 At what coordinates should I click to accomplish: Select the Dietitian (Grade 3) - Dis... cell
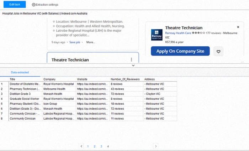coord(25,109)
